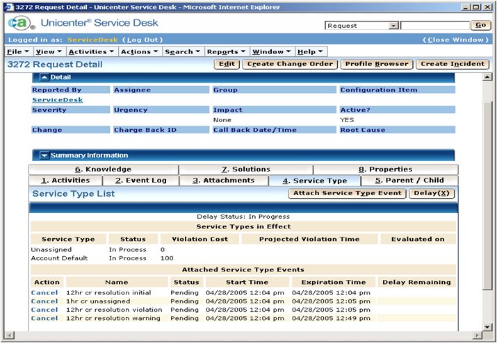The height and width of the screenshot is (343, 497).
Task: Click the 'Delay Remaining' column header
Action: coord(416,282)
